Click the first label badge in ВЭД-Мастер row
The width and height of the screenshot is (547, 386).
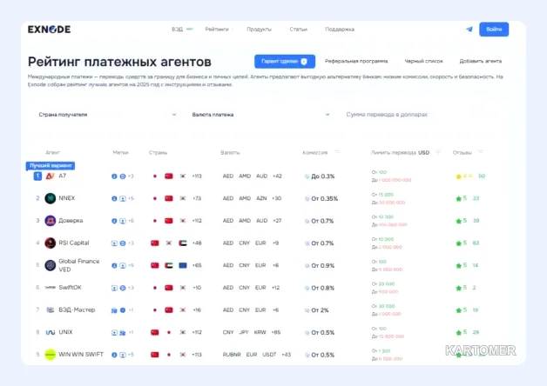[x=114, y=310]
